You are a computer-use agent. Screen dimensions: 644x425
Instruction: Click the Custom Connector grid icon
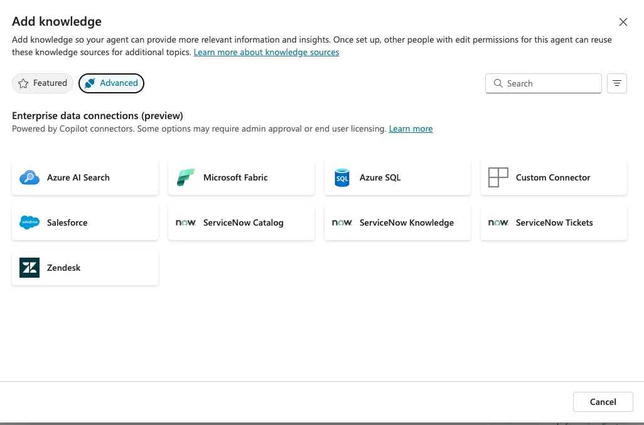[x=498, y=177]
